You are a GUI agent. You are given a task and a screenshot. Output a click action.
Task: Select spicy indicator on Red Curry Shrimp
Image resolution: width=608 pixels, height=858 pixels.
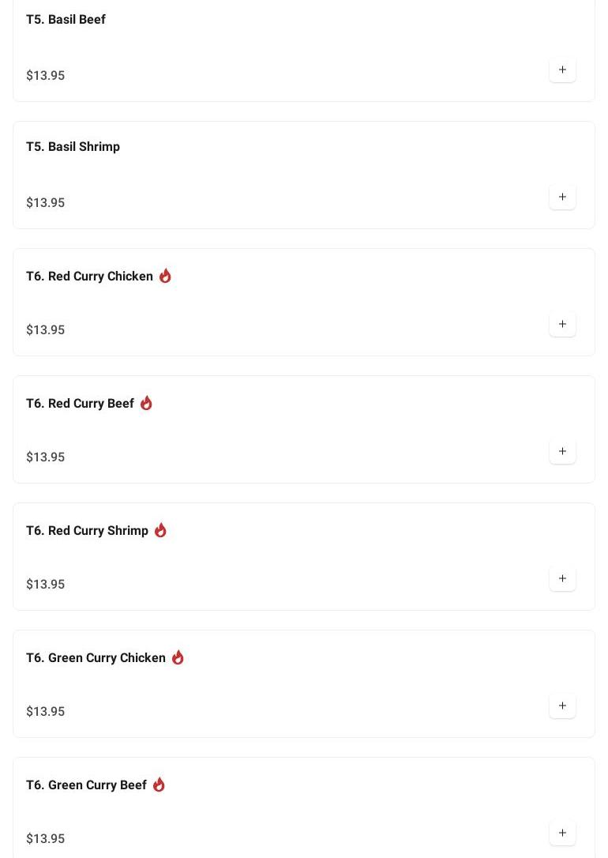[160, 530]
